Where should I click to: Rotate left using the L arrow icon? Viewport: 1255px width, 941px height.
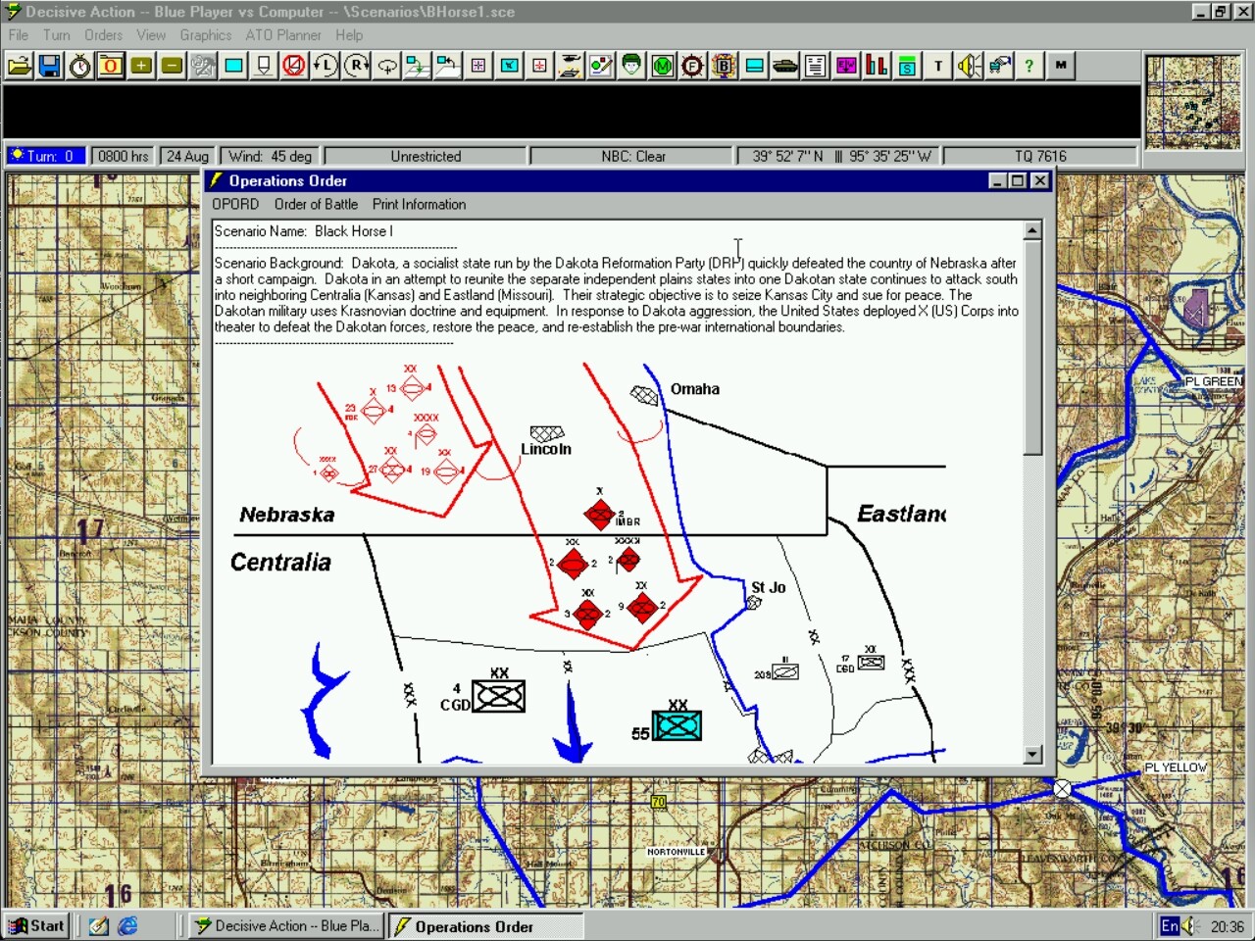tap(325, 66)
